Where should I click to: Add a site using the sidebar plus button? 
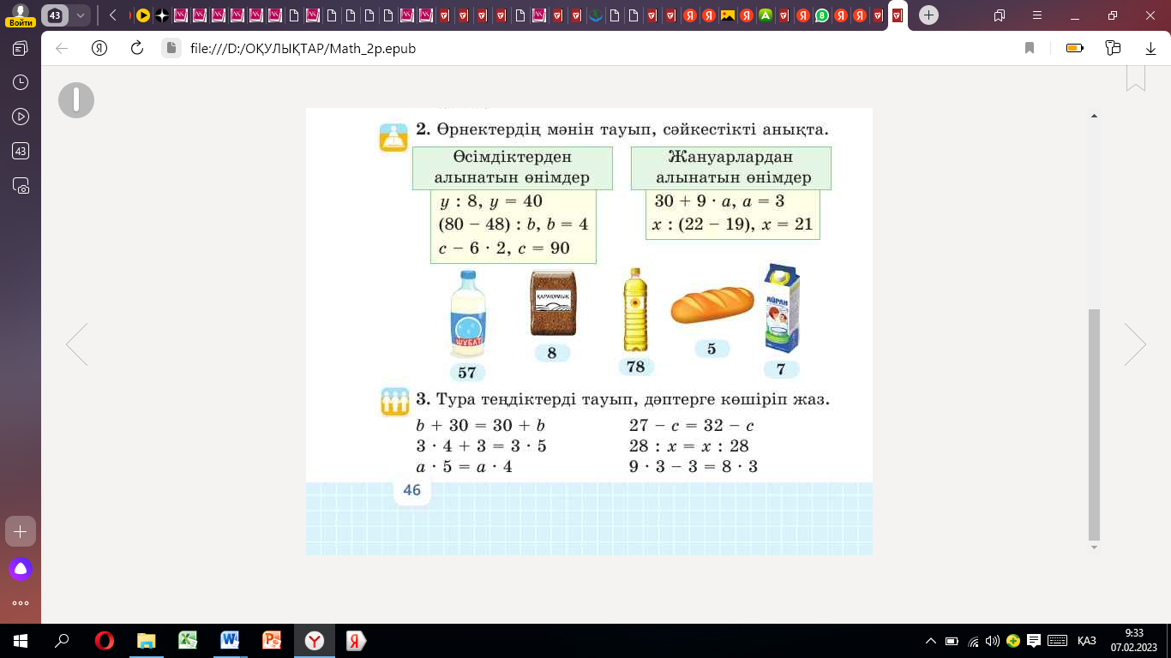click(21, 531)
